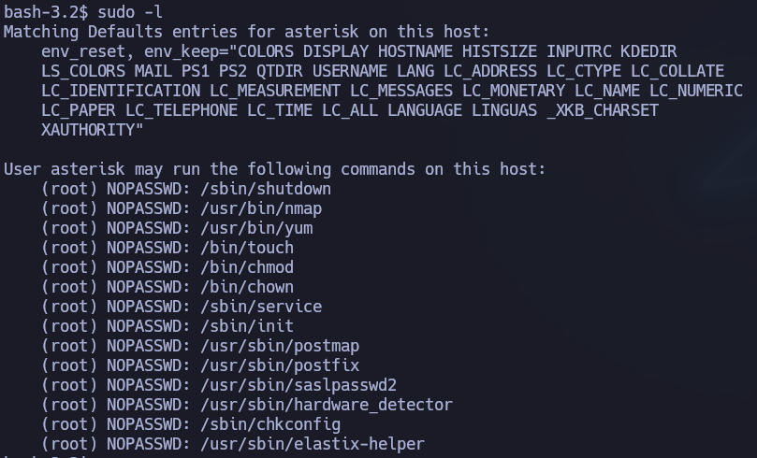Click the /sbin/chkconfig path entry

[x=270, y=424]
